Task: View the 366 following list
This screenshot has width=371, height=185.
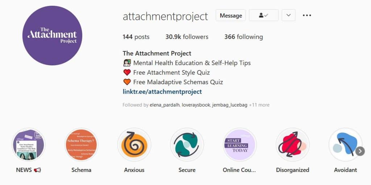Action: tap(243, 37)
